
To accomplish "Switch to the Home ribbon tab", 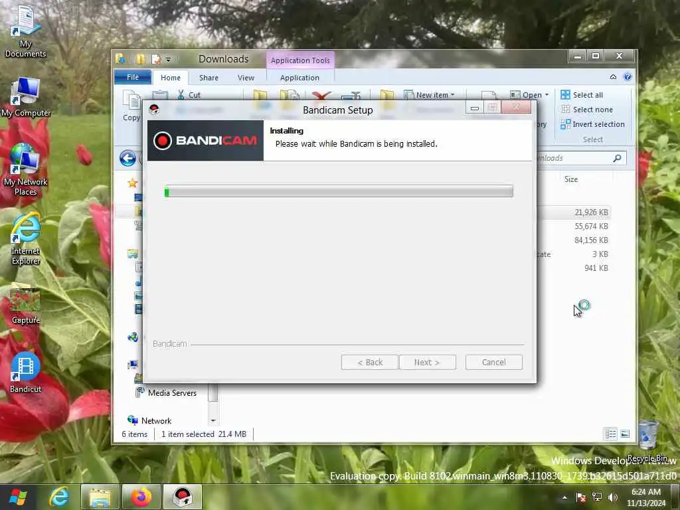I will point(171,78).
